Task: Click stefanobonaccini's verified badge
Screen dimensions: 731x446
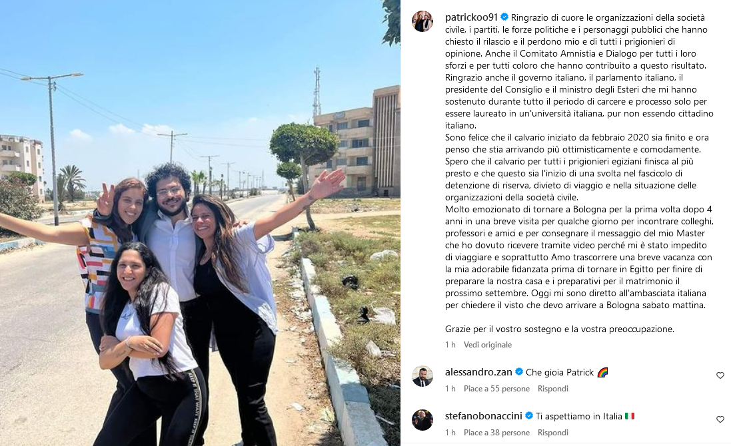Action: (x=528, y=416)
